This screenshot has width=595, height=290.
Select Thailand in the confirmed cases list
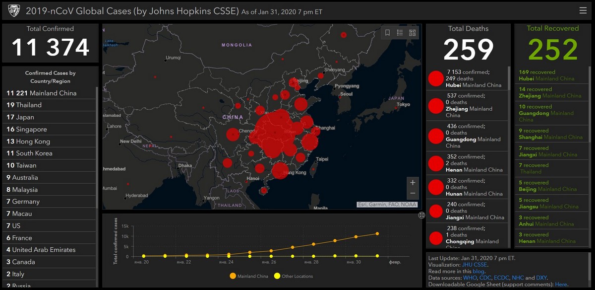[28, 105]
